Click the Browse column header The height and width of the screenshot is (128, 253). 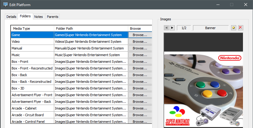click(140, 29)
